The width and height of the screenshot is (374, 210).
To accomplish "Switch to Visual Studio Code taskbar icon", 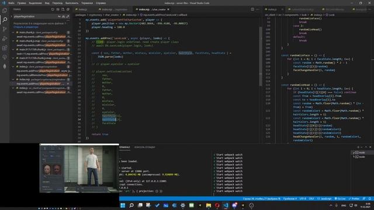I will point(226,205).
